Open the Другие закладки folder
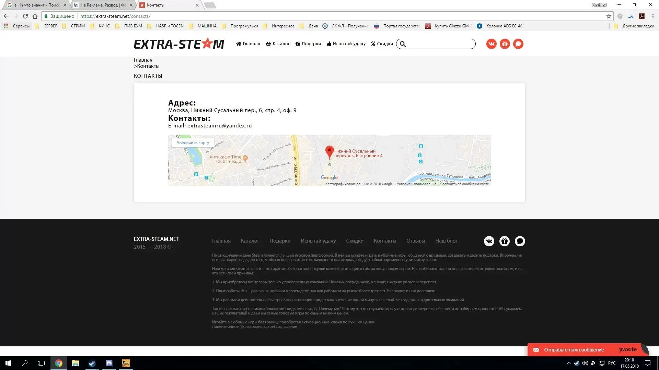The image size is (659, 370). [634, 26]
